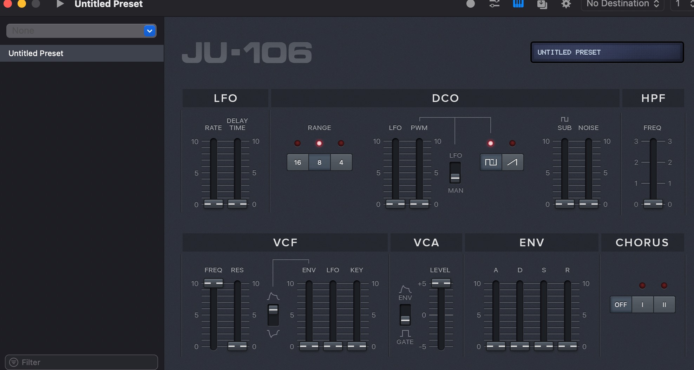
Task: Click the VCF FREQ slider handle
Action: coord(214,283)
